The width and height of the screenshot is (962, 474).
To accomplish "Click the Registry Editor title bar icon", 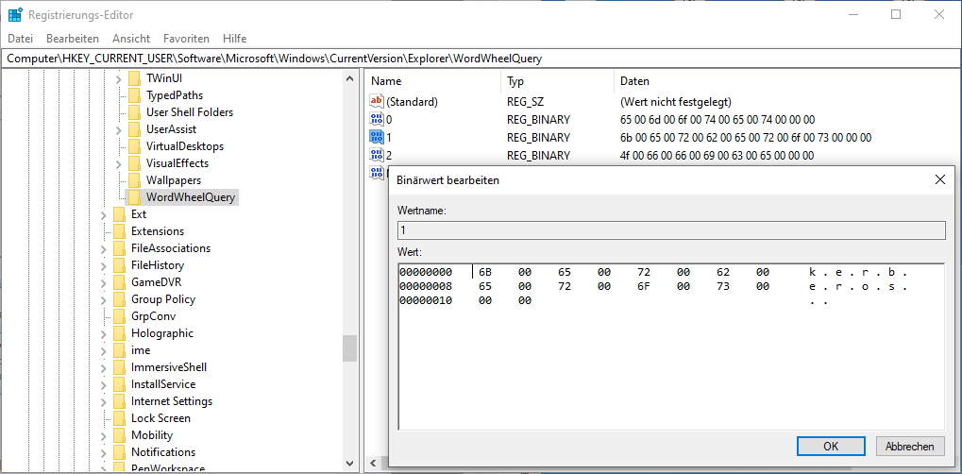I will pyautogui.click(x=15, y=15).
